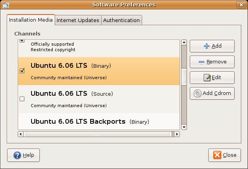The image size is (248, 169).
Task: Click the horizontal scrollbar right arrow
Action: (x=177, y=134)
